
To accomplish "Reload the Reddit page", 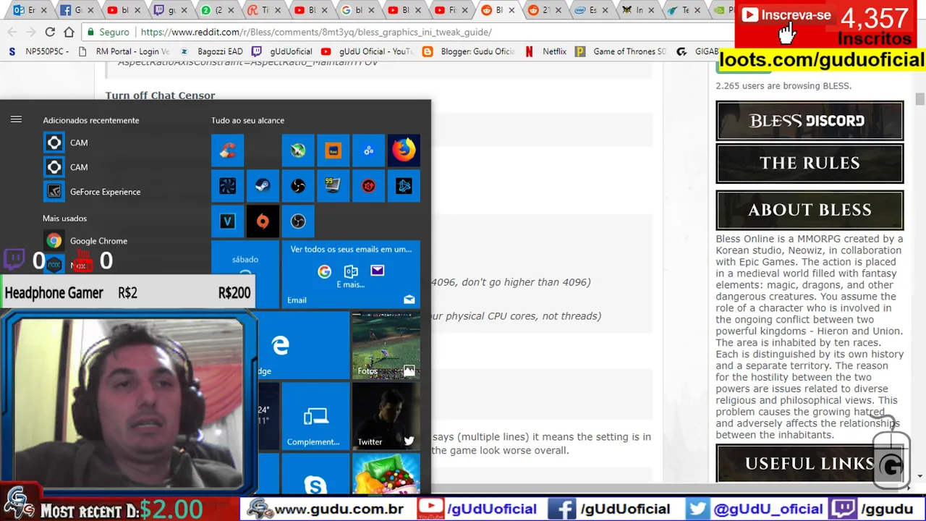I will 50,32.
